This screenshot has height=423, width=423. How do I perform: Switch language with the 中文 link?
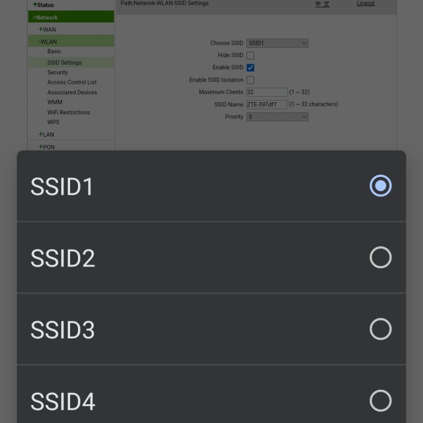(322, 4)
